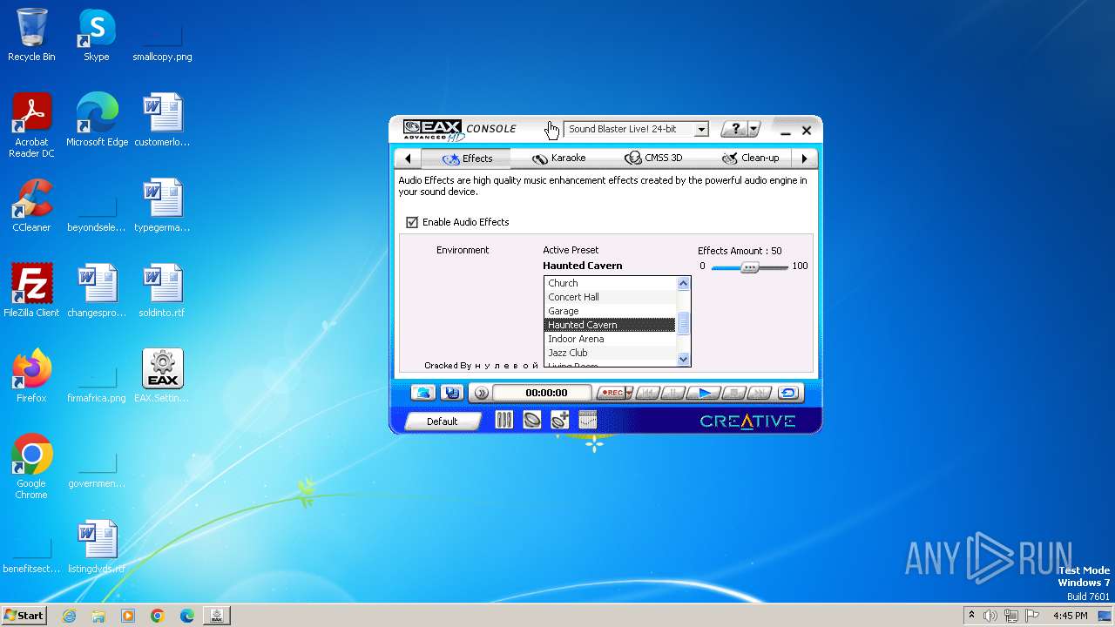Stop playback in EAX Console player
The width and height of the screenshot is (1115, 627).
(x=734, y=393)
